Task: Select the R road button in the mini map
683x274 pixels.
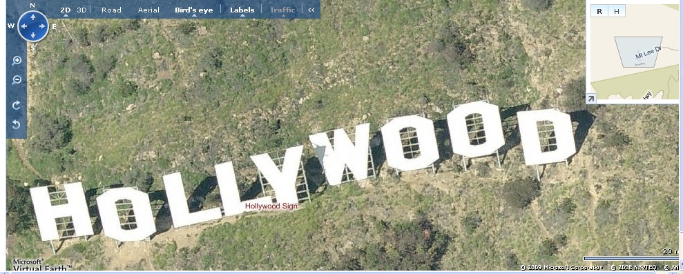Action: 599,11
